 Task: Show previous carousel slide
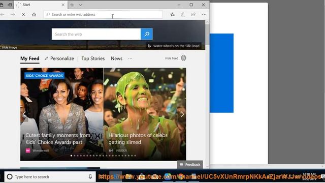pyautogui.click(x=24, y=114)
